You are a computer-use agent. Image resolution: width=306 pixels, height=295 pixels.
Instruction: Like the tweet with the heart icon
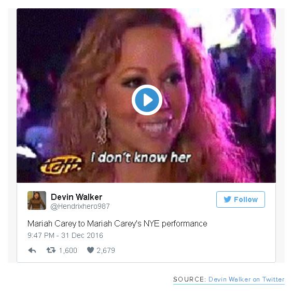[90, 250]
